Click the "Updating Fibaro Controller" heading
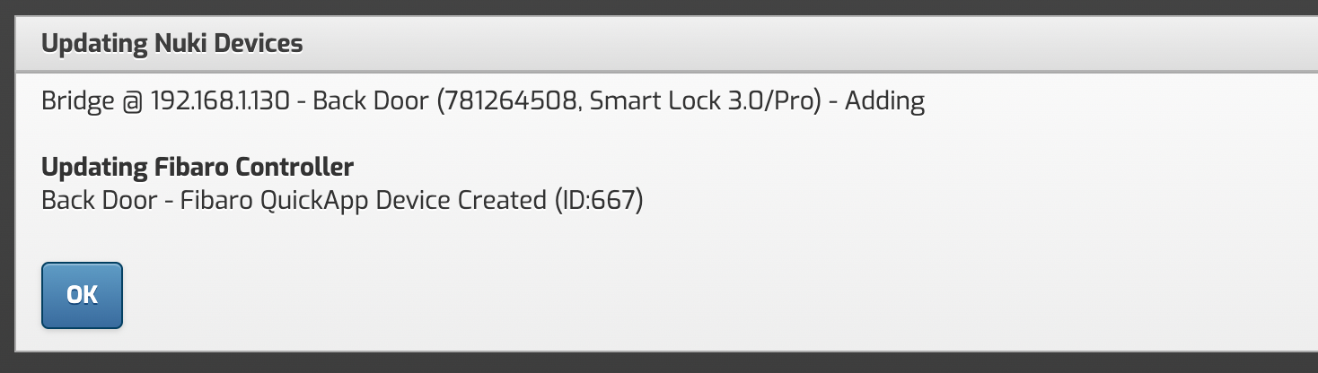The height and width of the screenshot is (373, 1318). coord(198,167)
